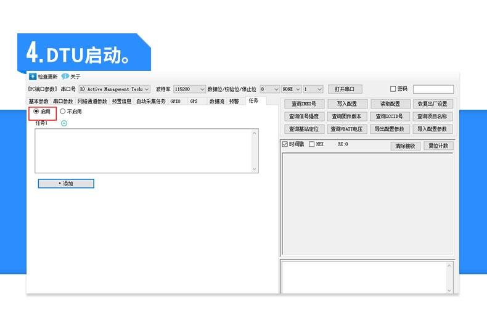Click in the password input field

click(433, 89)
